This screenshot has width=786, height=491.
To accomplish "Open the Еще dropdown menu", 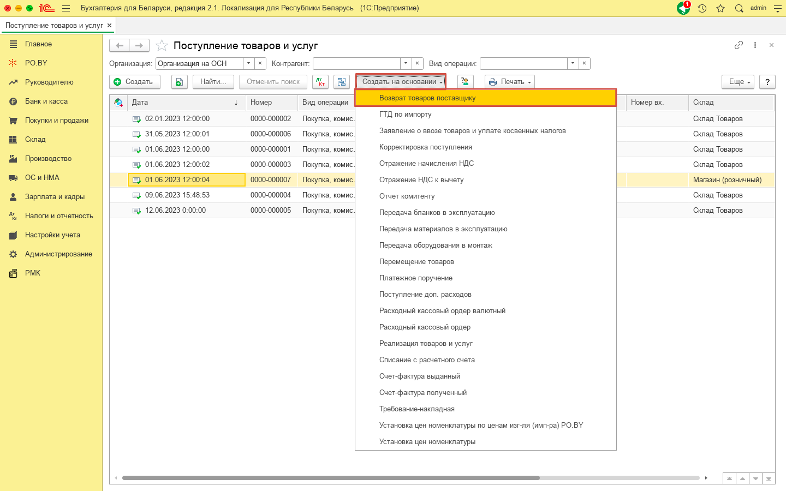I will 737,82.
